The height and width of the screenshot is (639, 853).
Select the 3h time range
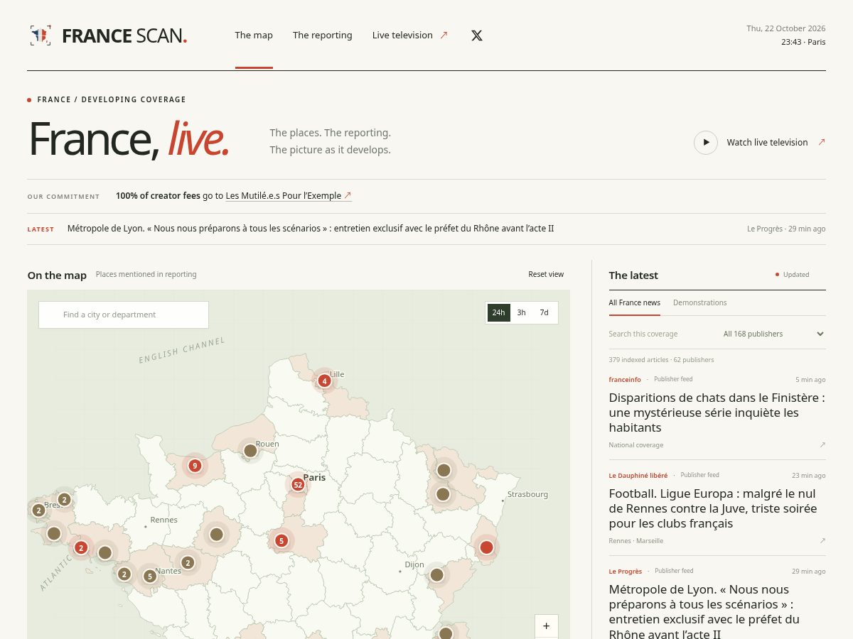[x=521, y=312]
